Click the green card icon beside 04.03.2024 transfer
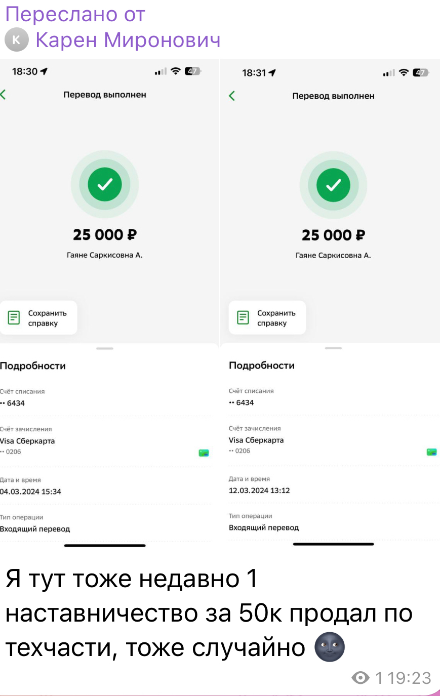The image size is (440, 696). click(204, 453)
